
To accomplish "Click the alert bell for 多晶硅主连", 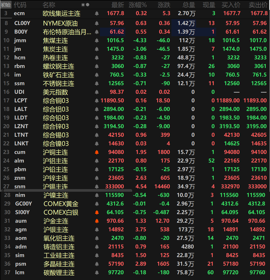I will pyautogui.click(x=97, y=264).
